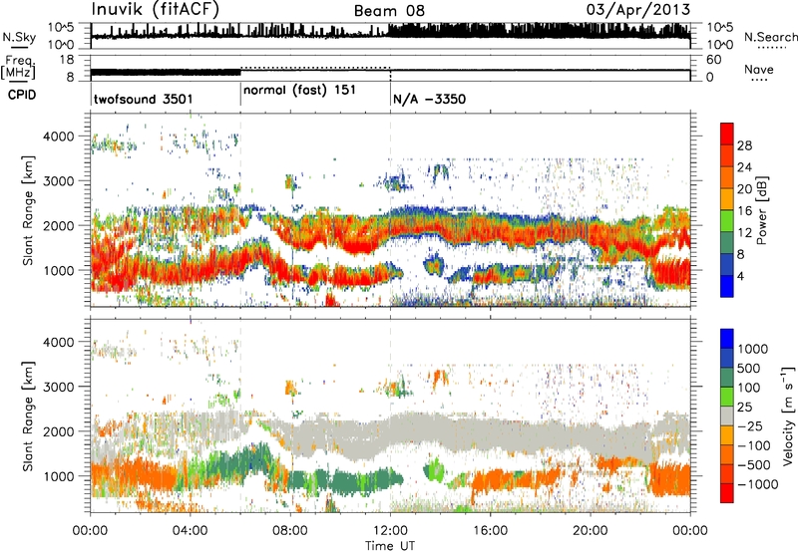Screen dimensions: 798x552
Task: Click the 'Velocity [m s-1]' colorbar label
Action: tap(788, 416)
